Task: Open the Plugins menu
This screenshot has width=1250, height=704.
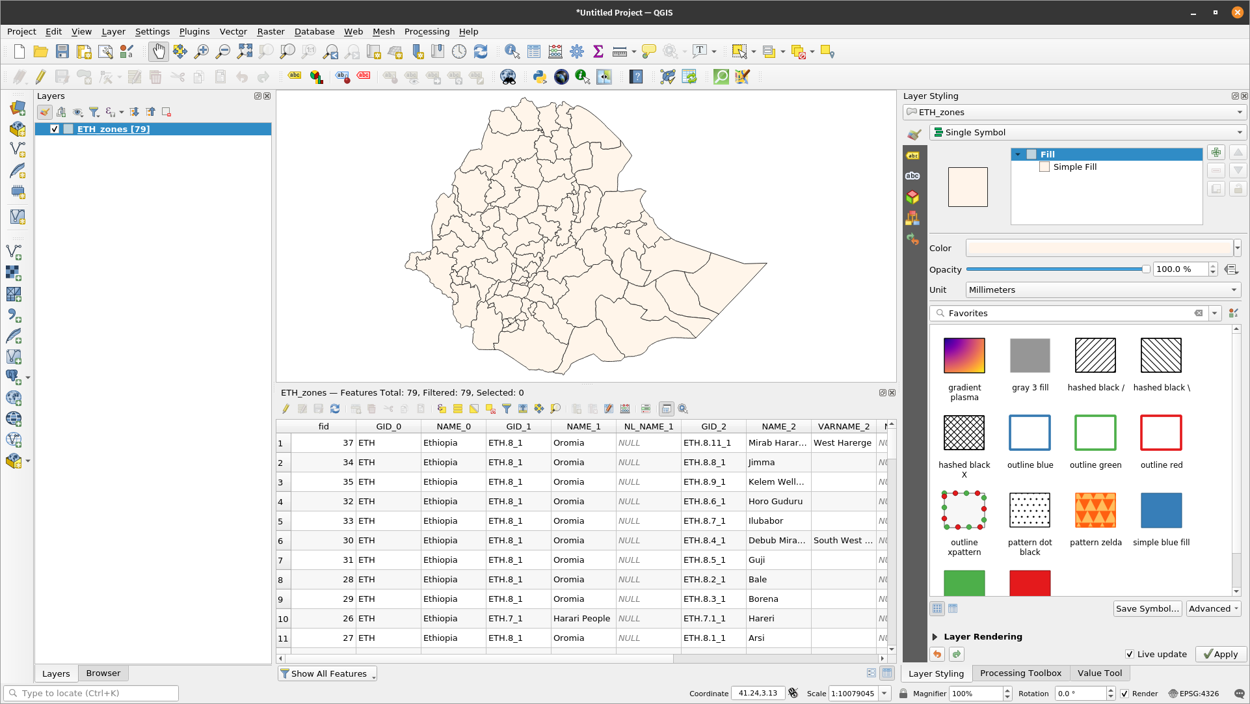Action: pos(194,31)
